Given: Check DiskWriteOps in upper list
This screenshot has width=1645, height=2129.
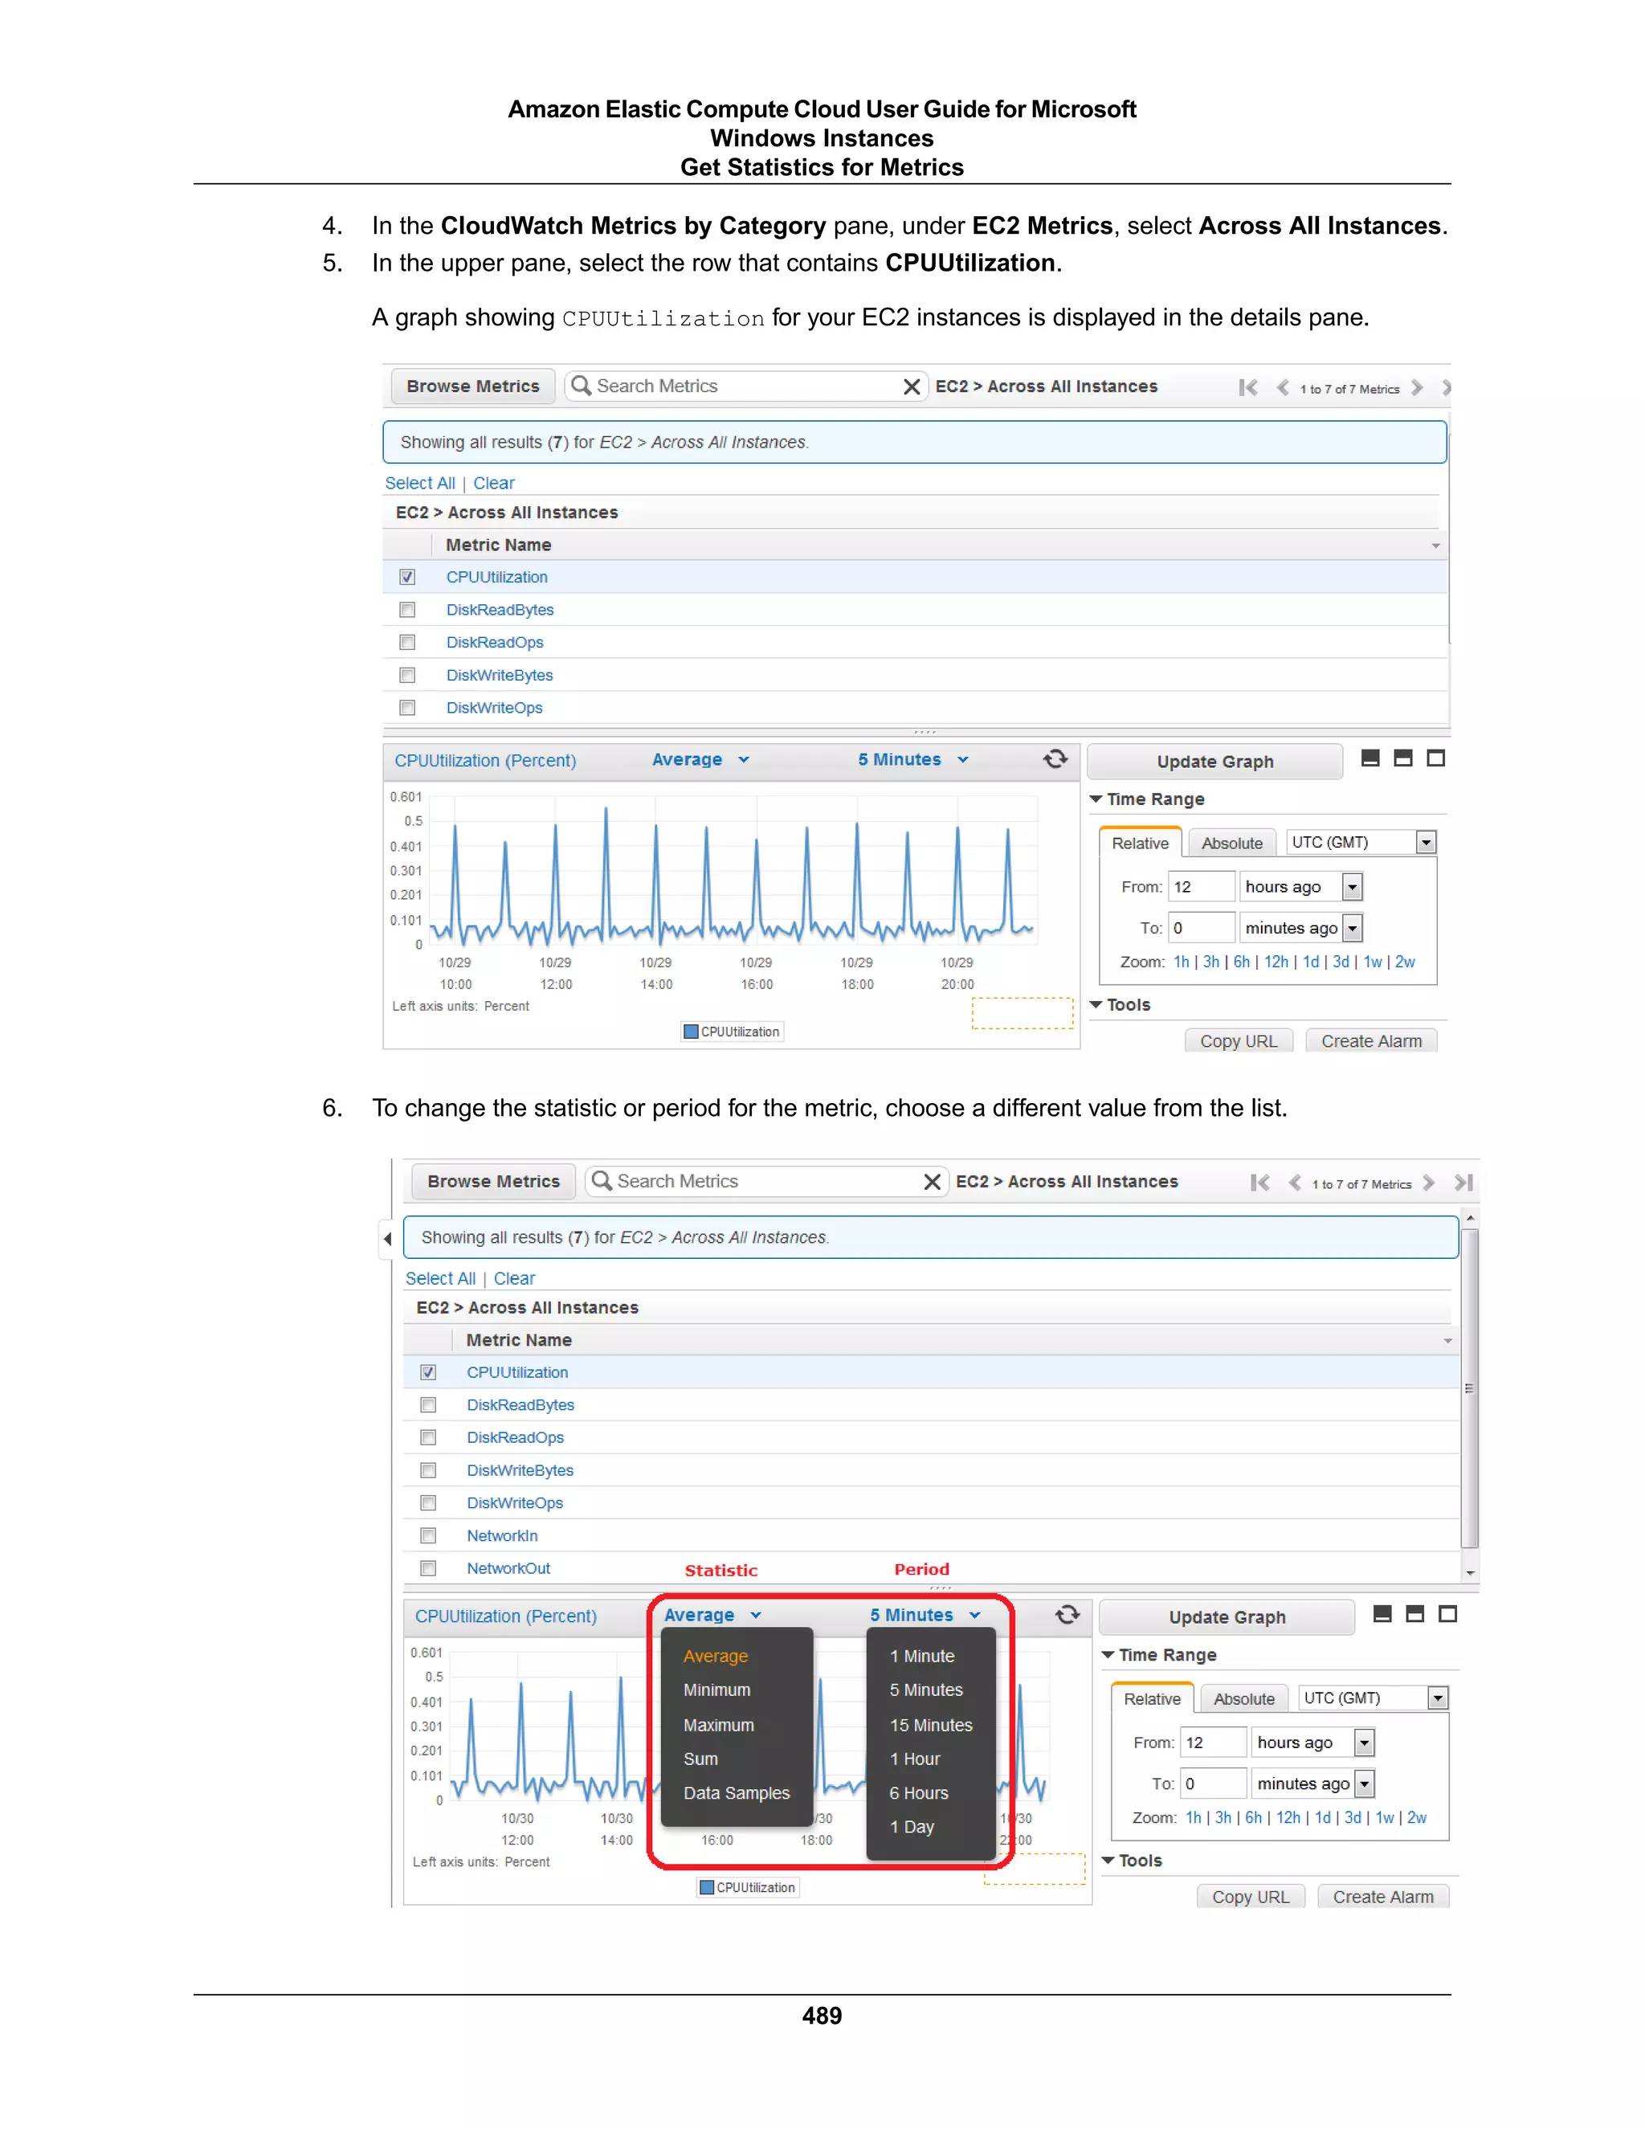Looking at the screenshot, I should (x=407, y=708).
